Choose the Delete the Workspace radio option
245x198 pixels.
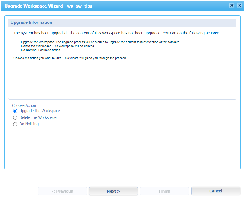[x=15, y=118]
